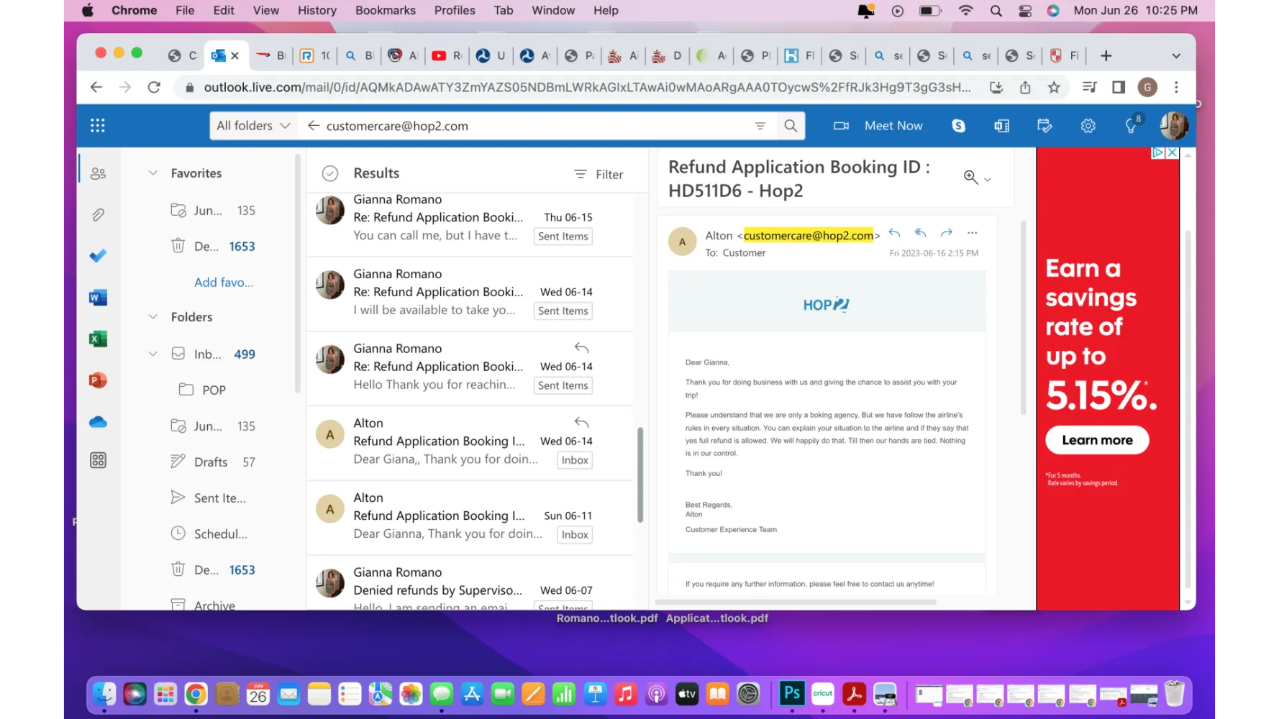Viewport: 1279px width, 719px height.
Task: Open Outlook settings gear
Action: click(x=1088, y=126)
